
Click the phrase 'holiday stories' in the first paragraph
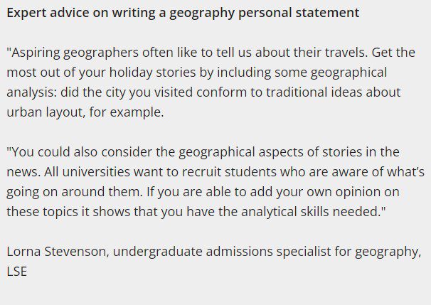pyautogui.click(x=152, y=73)
